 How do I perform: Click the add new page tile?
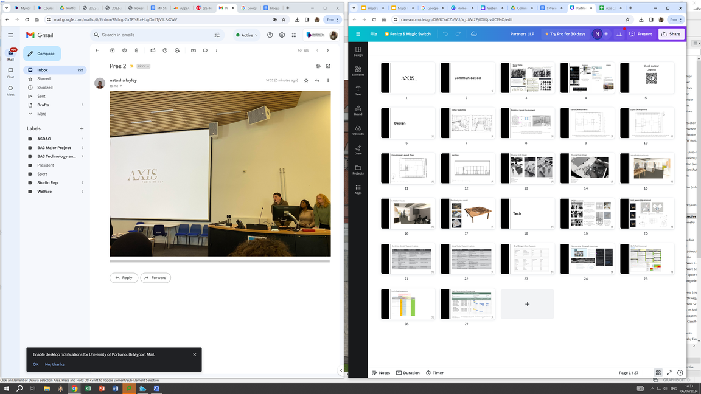tap(527, 304)
